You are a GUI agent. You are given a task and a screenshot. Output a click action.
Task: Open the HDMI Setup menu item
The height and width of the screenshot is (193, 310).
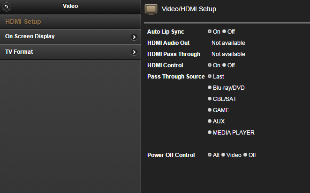23,21
